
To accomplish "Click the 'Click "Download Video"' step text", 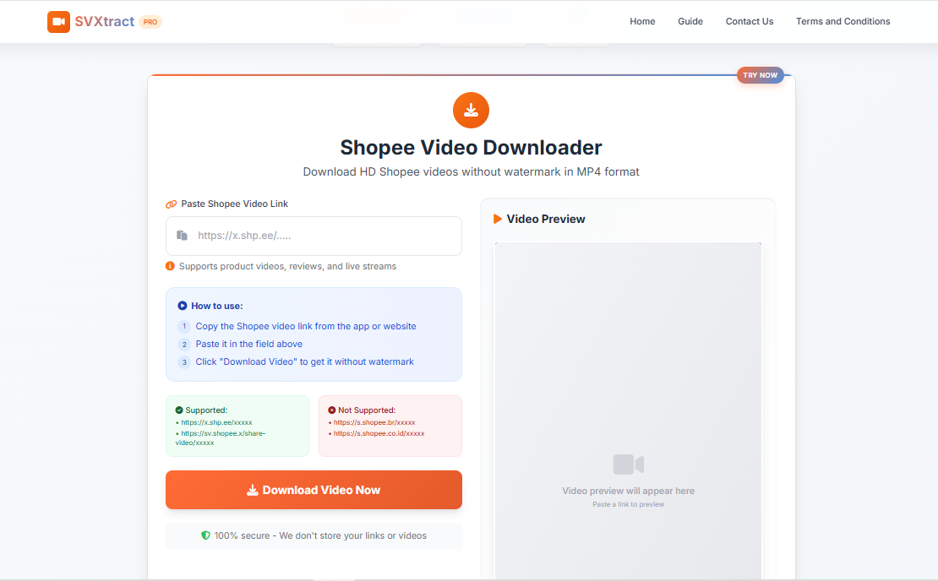I will tap(304, 361).
